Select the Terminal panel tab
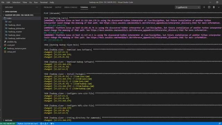 84,7
